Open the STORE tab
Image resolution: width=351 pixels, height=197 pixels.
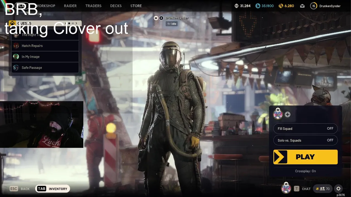[136, 6]
